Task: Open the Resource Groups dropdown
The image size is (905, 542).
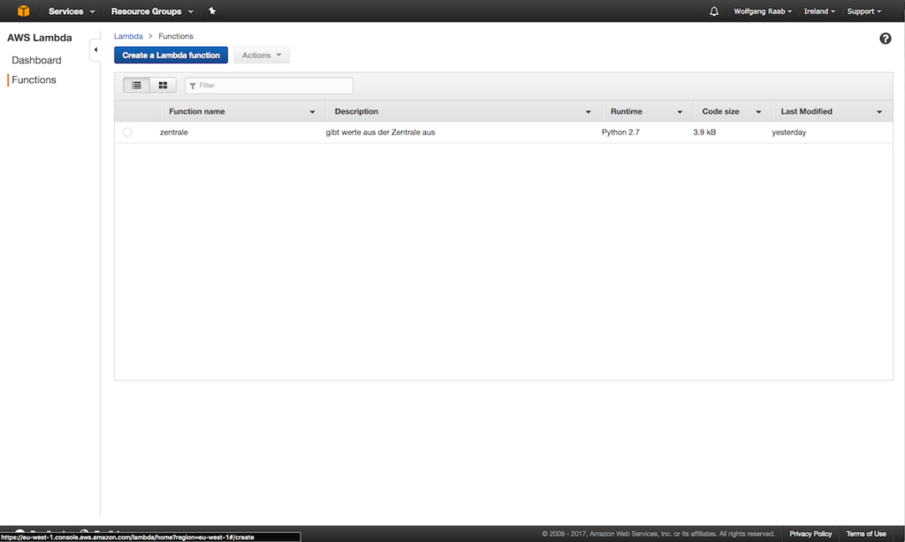Action: click(151, 11)
